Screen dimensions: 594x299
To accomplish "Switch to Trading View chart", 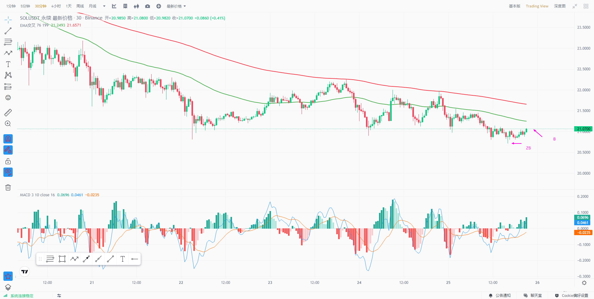I will [x=537, y=6].
